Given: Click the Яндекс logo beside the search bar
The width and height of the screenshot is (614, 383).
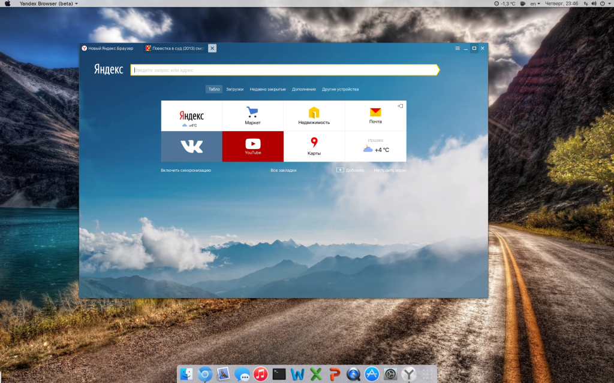Looking at the screenshot, I should coord(109,69).
